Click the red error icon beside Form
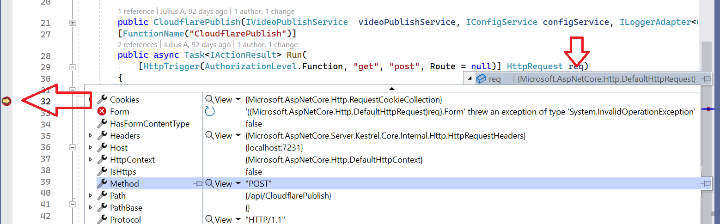This screenshot has width=720, height=224. tap(102, 112)
